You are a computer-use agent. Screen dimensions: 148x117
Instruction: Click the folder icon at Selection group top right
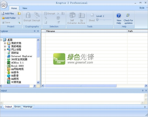tap(63, 13)
